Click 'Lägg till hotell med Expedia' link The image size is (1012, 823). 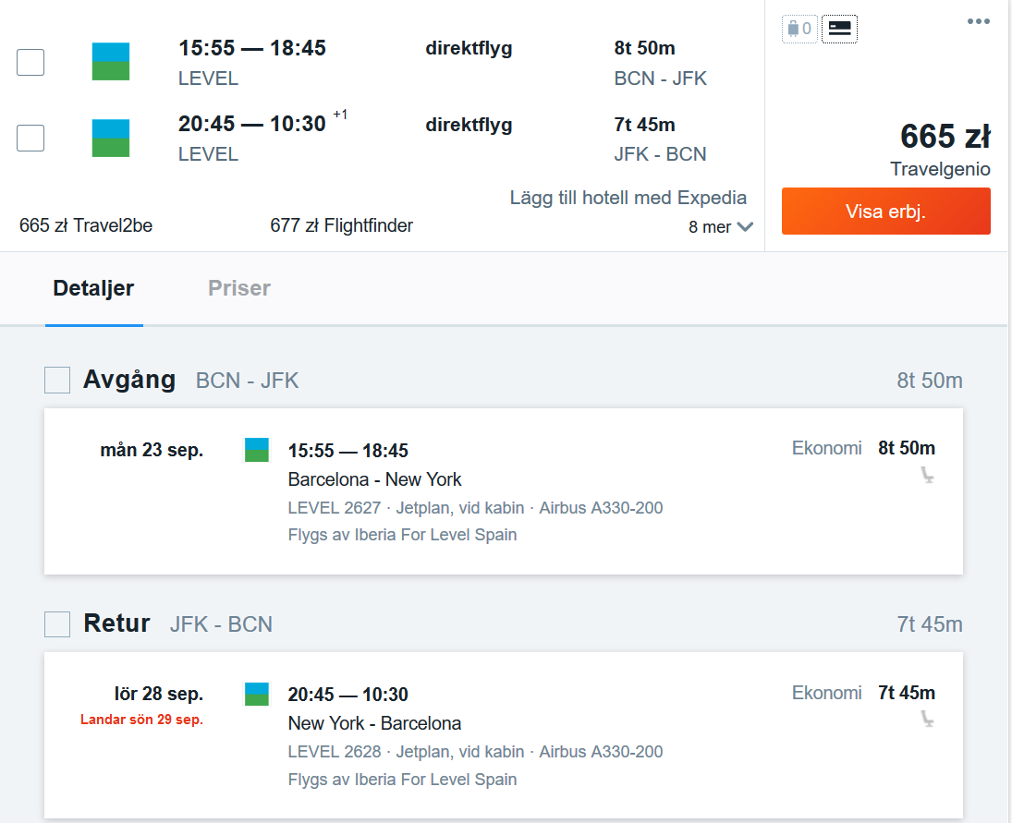[x=628, y=198]
